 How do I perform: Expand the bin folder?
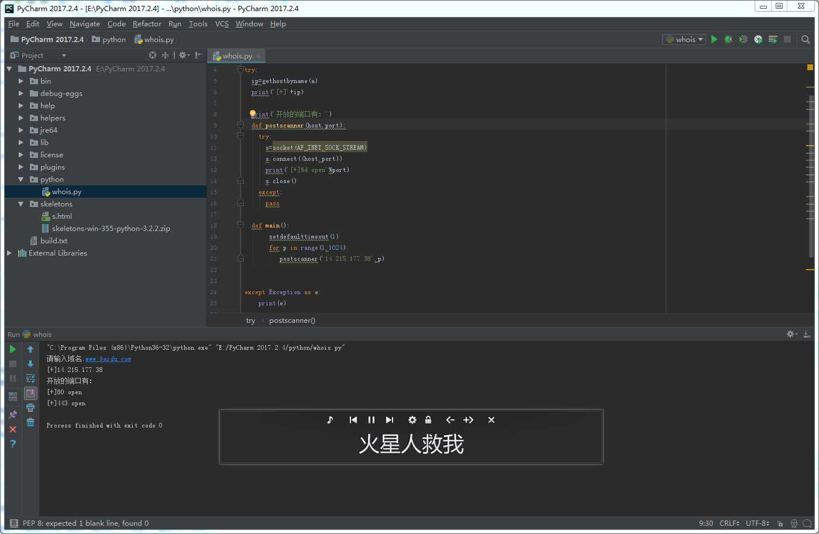coord(21,81)
